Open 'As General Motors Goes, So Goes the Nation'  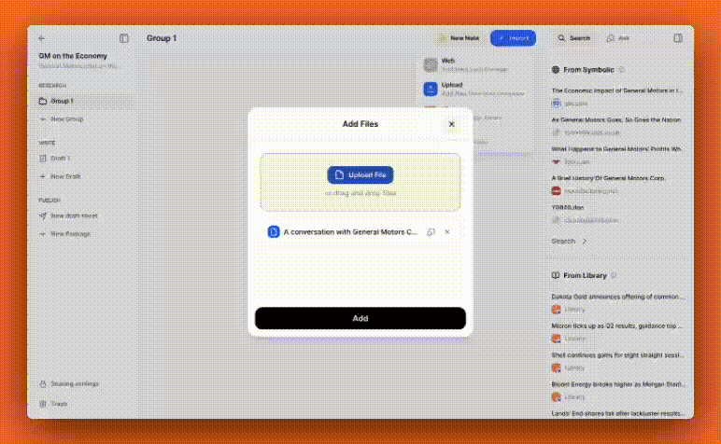tap(616, 119)
